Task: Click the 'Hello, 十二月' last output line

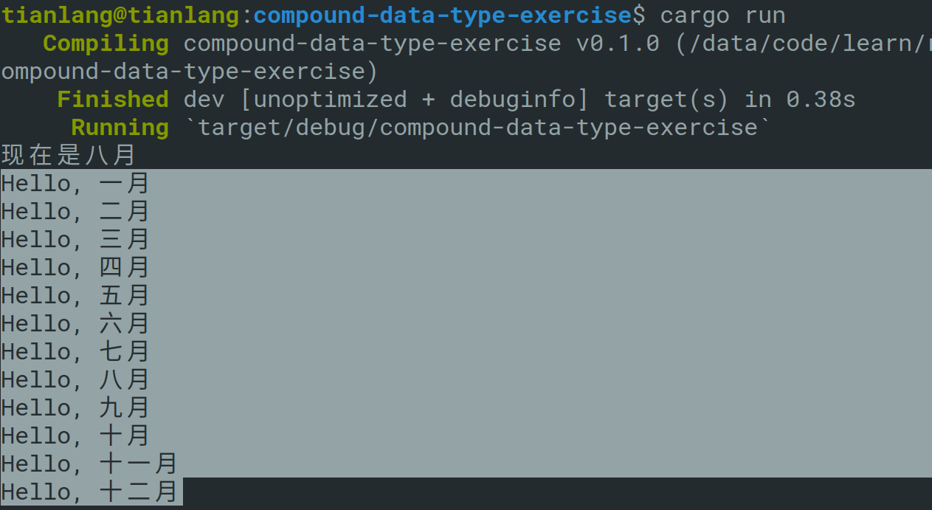Action: click(x=89, y=492)
